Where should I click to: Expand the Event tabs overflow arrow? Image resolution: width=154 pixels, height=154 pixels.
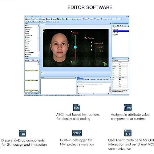pos(110,79)
